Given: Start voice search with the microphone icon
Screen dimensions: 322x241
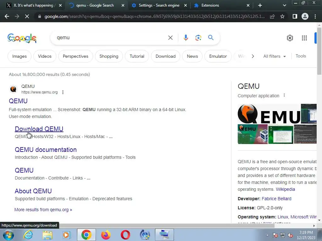Looking at the screenshot, I should coord(186,38).
